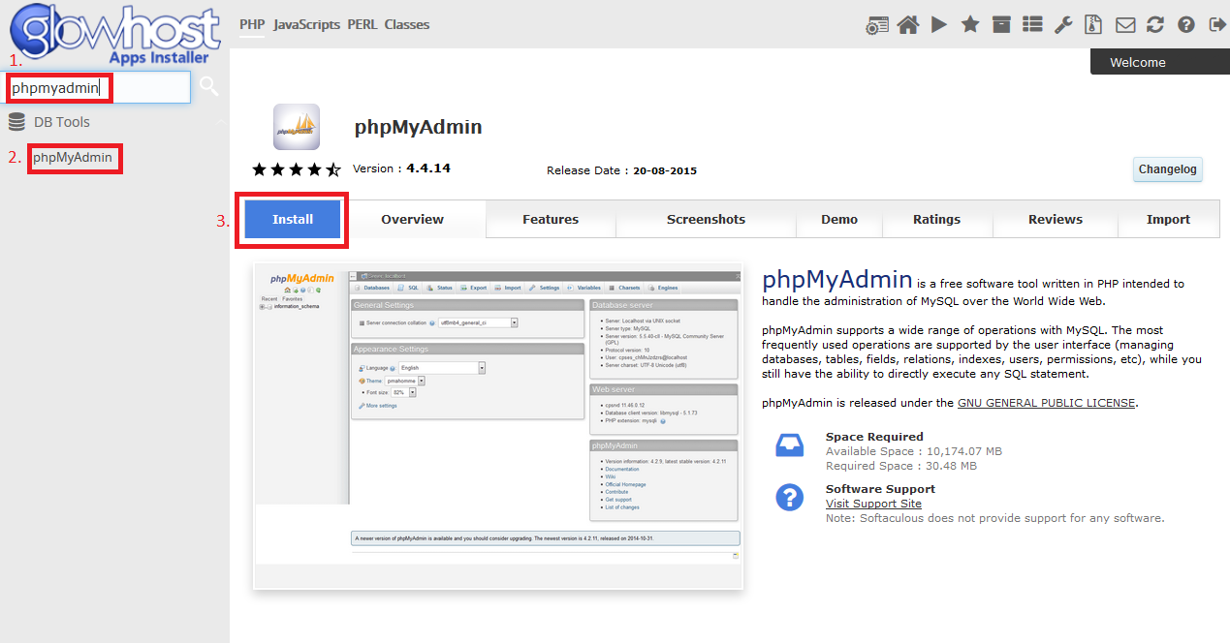1230x643 pixels.
Task: Open the Changelog button
Action: click(1168, 168)
